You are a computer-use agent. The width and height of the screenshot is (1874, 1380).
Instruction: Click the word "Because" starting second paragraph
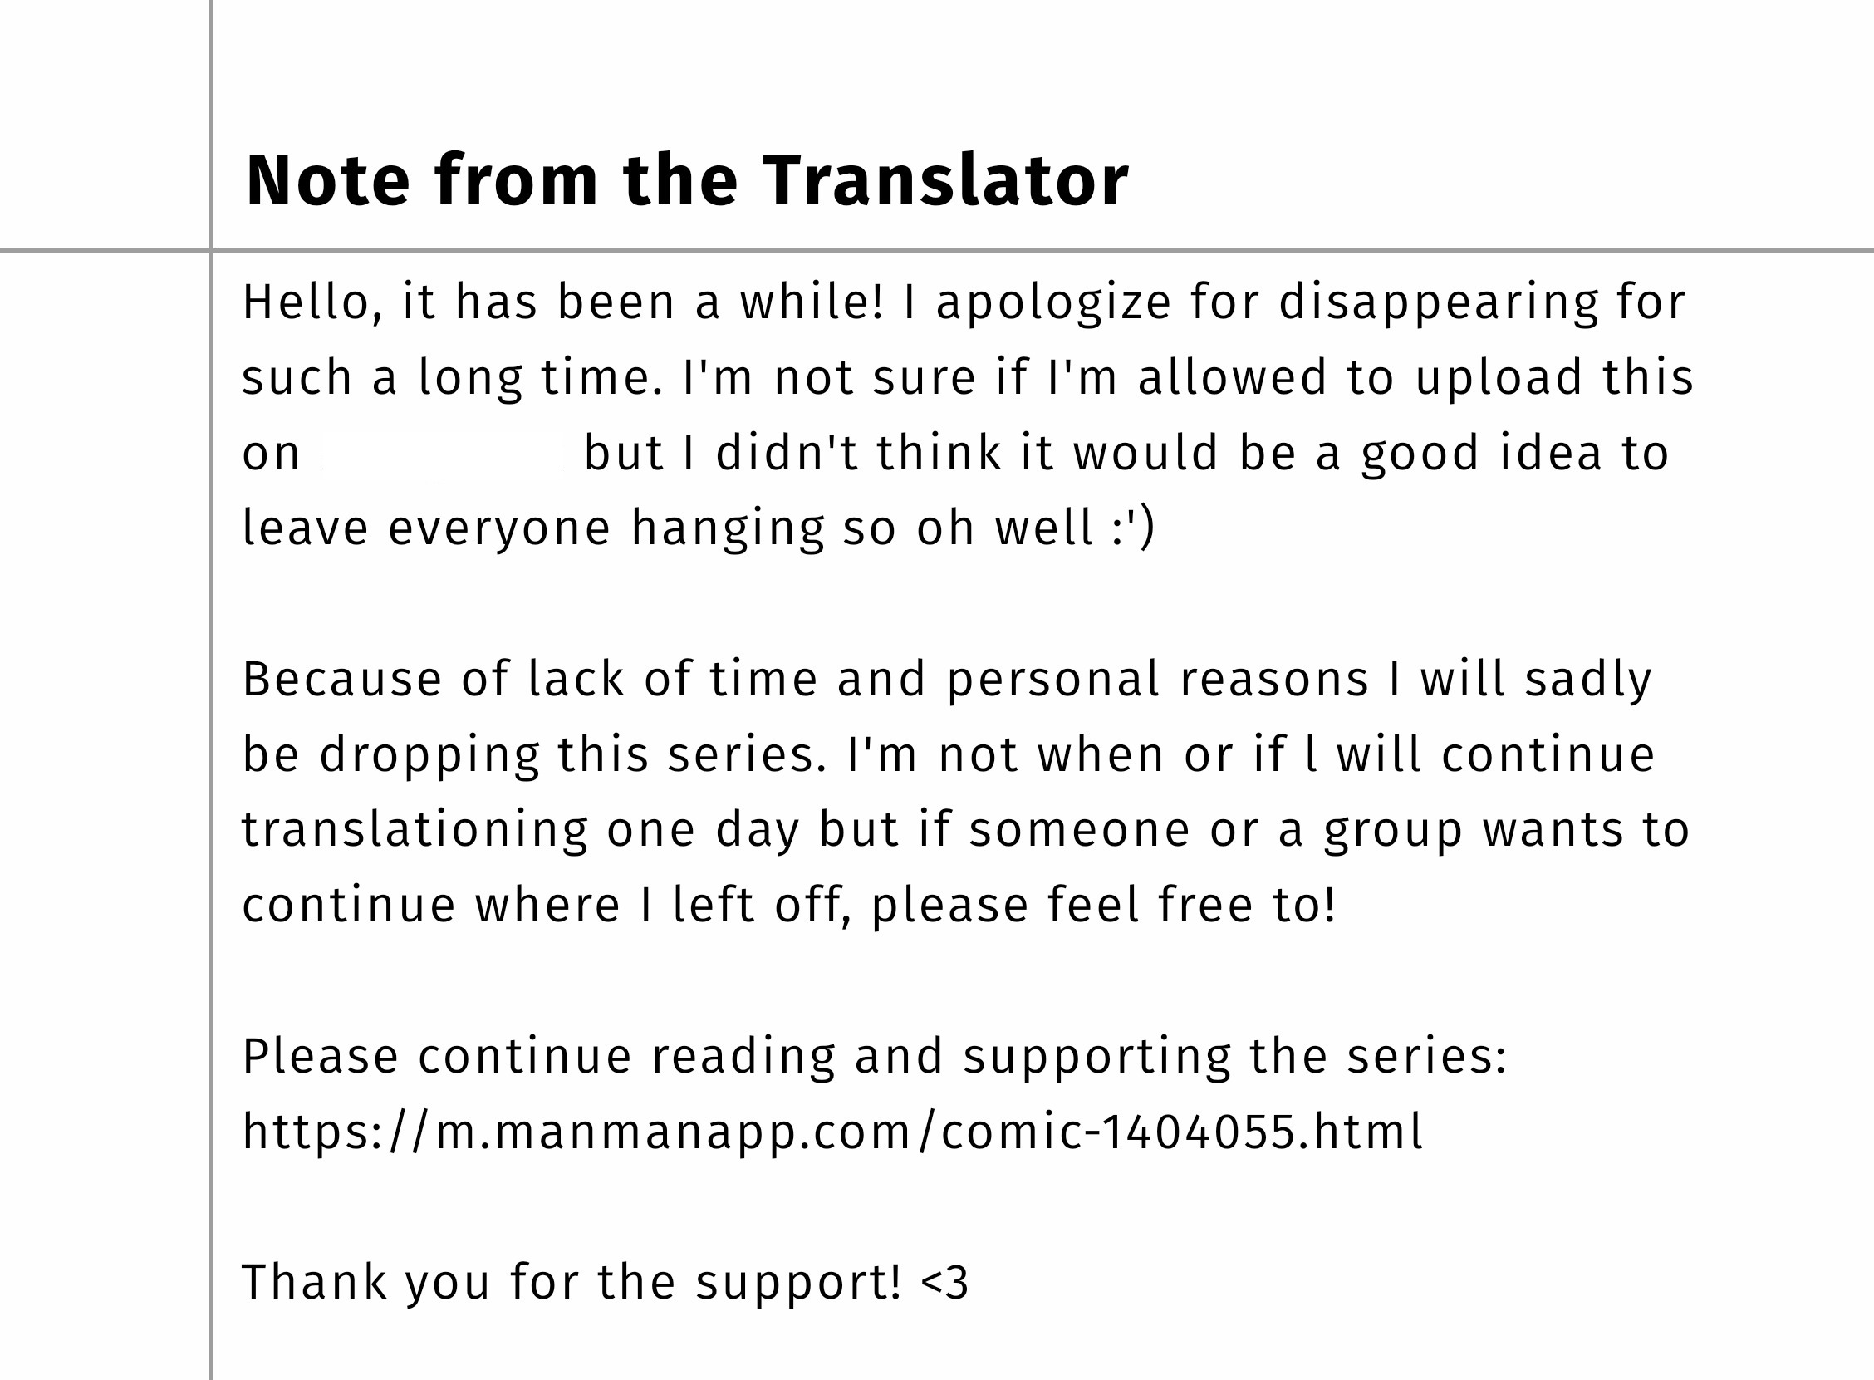tap(341, 679)
